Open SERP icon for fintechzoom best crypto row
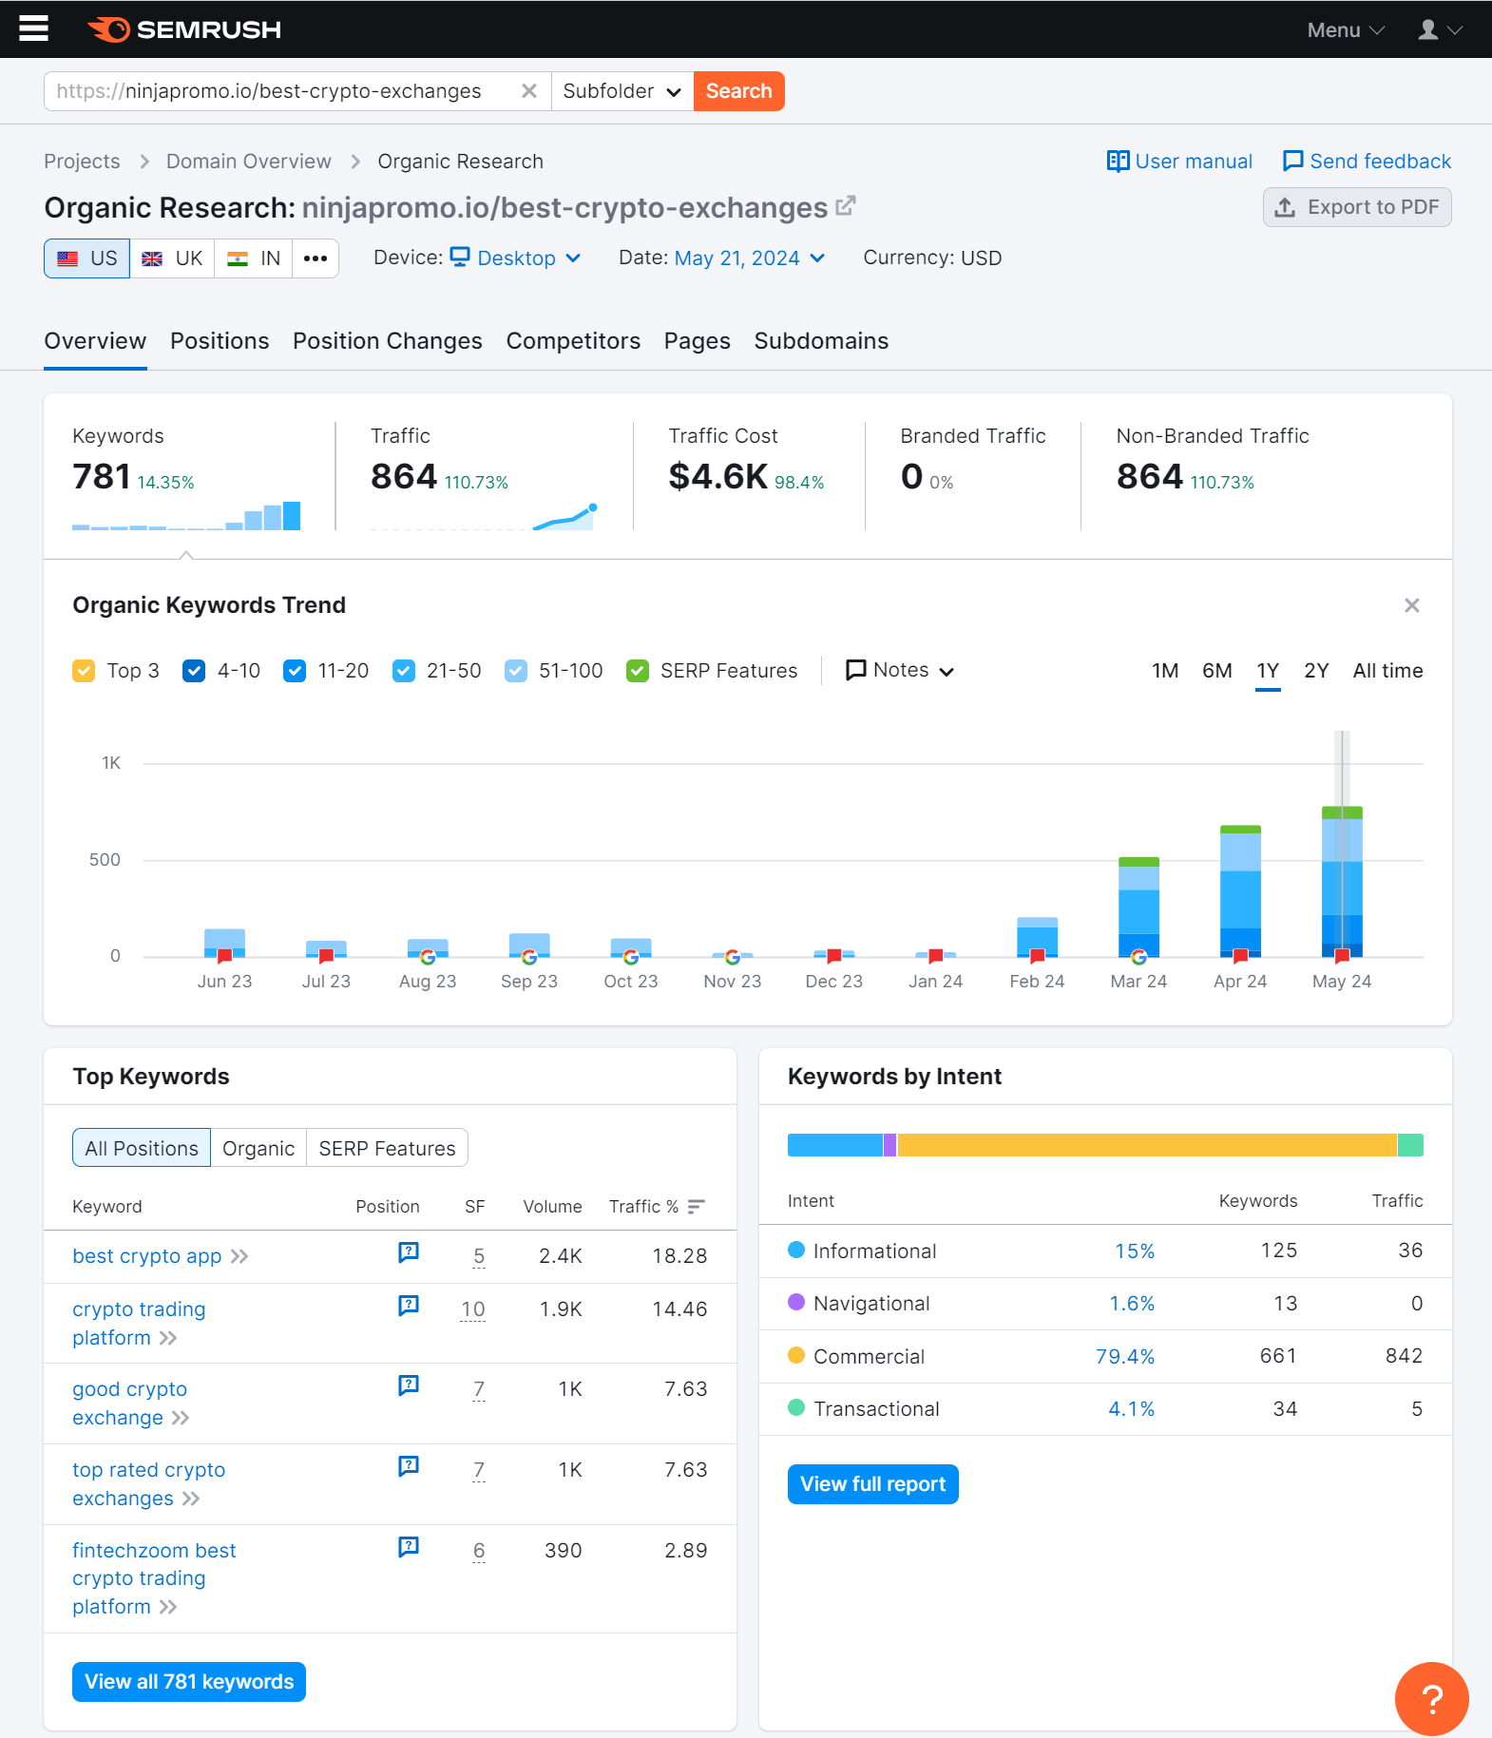The width and height of the screenshot is (1492, 1738). click(409, 1547)
